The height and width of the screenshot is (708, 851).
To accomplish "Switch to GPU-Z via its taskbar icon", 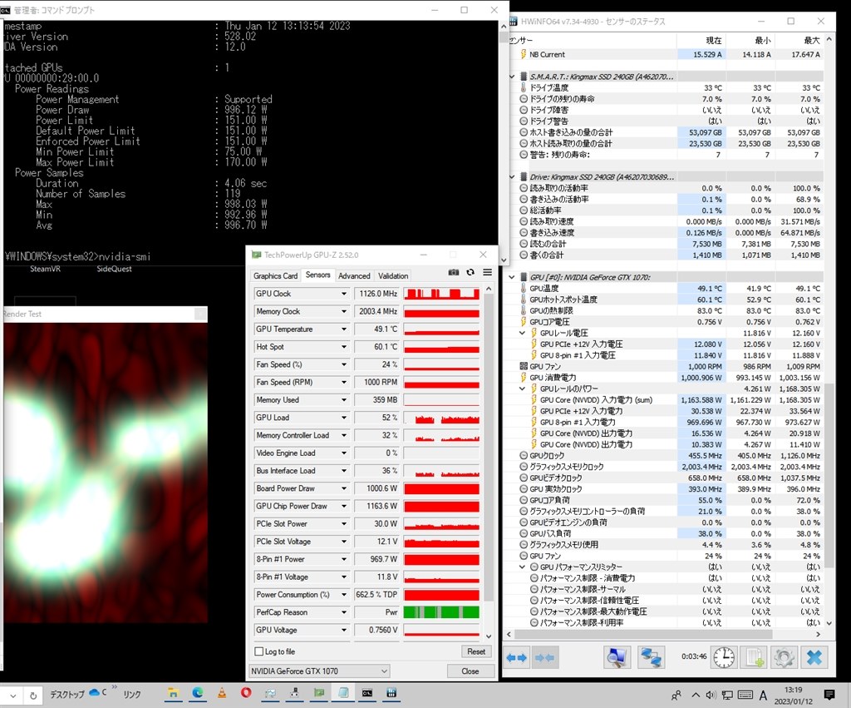I will tap(319, 693).
